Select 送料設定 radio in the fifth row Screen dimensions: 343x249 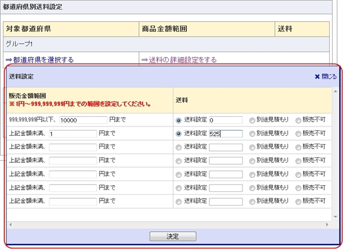179,175
